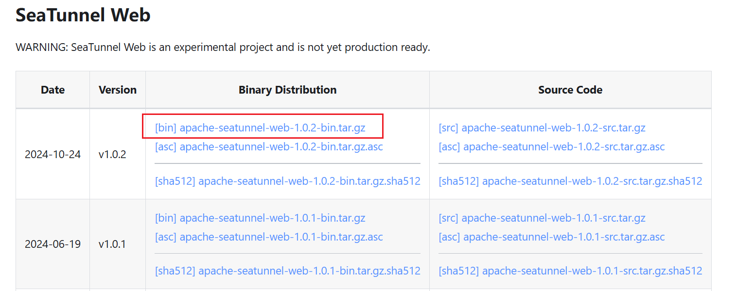Select the v1.0.2 version cell
Image resolution: width=754 pixels, height=291 pixels.
pyautogui.click(x=118, y=154)
